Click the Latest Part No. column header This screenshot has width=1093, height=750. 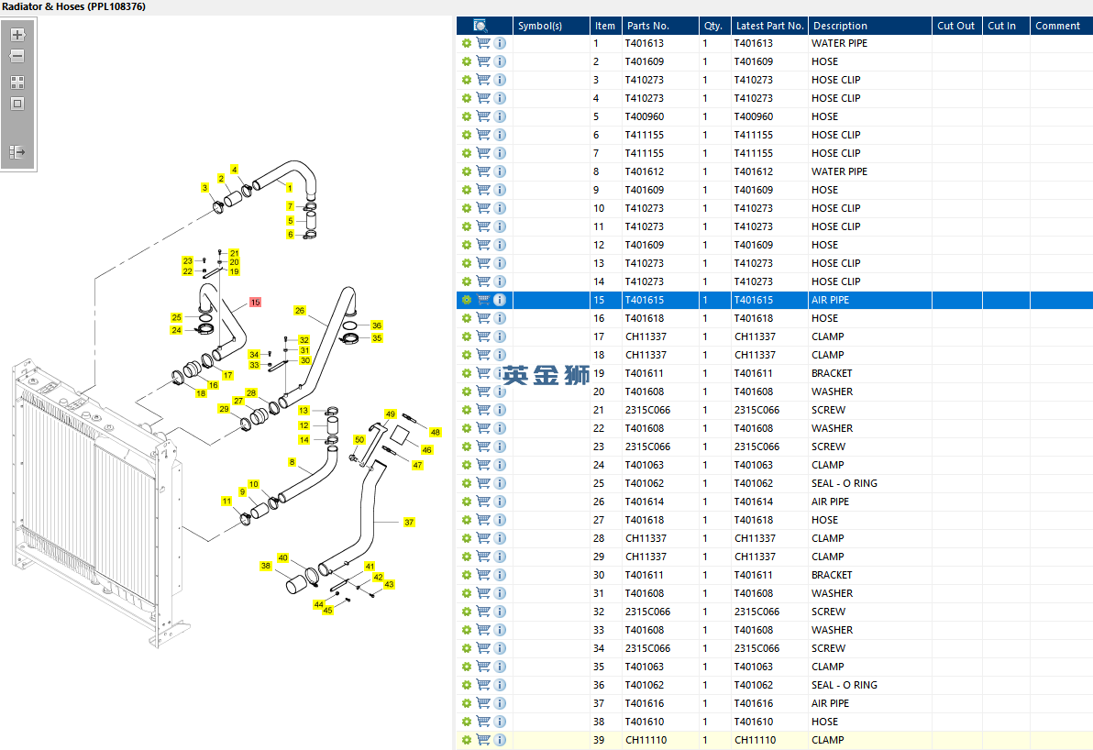tap(769, 26)
